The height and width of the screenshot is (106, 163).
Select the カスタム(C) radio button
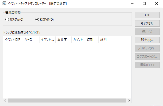pos(14,20)
